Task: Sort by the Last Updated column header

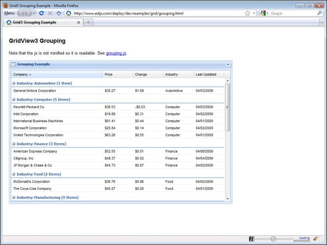Action: tap(209, 75)
